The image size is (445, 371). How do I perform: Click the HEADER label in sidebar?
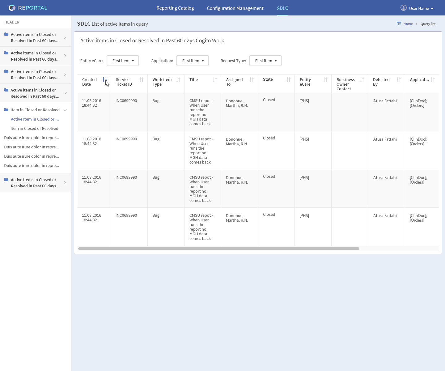[12, 22]
